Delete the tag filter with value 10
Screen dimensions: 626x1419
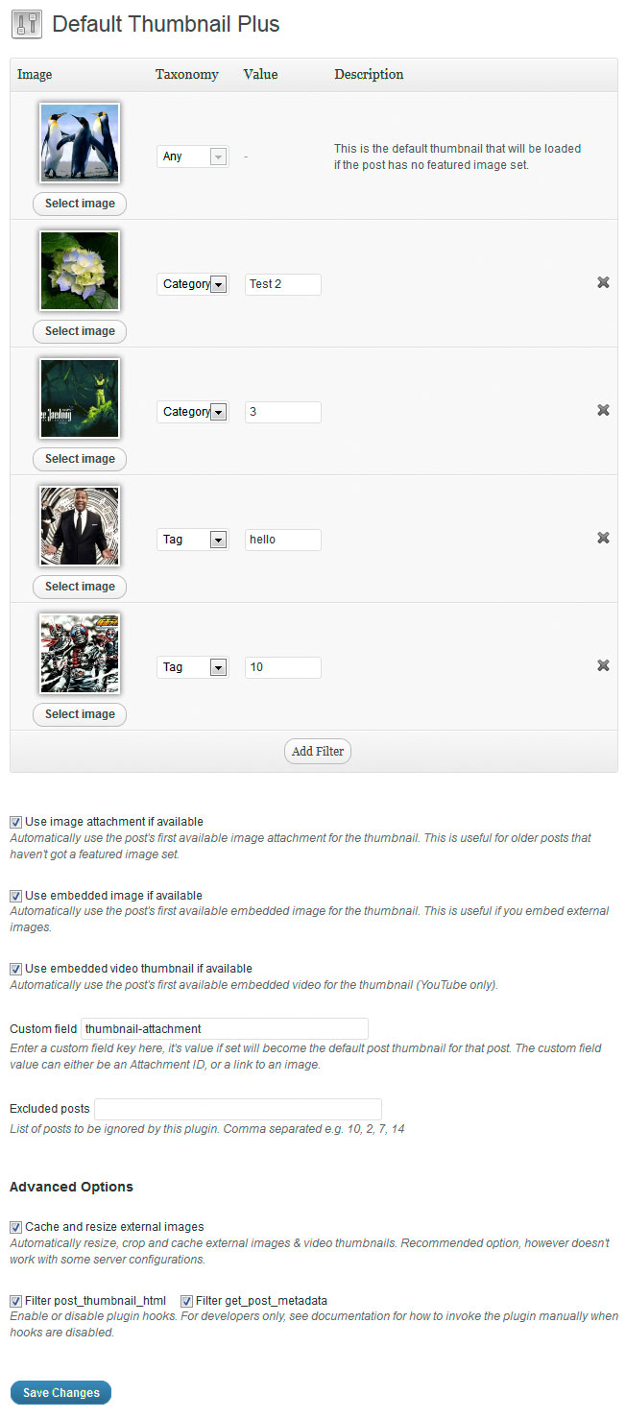click(603, 665)
